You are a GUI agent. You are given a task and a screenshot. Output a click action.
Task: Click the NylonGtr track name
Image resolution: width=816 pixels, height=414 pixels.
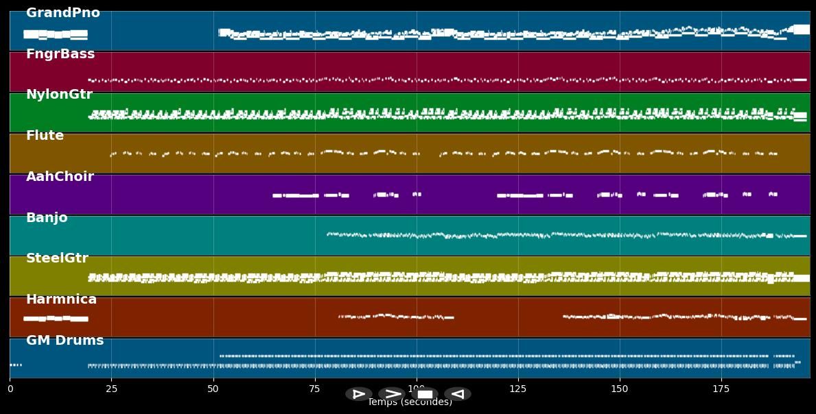tap(59, 95)
